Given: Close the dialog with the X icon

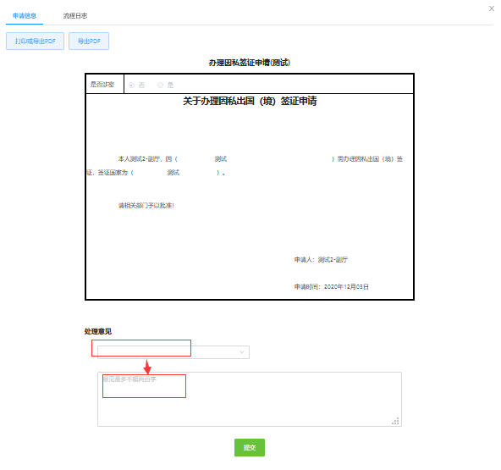Looking at the screenshot, I should coord(492,8).
